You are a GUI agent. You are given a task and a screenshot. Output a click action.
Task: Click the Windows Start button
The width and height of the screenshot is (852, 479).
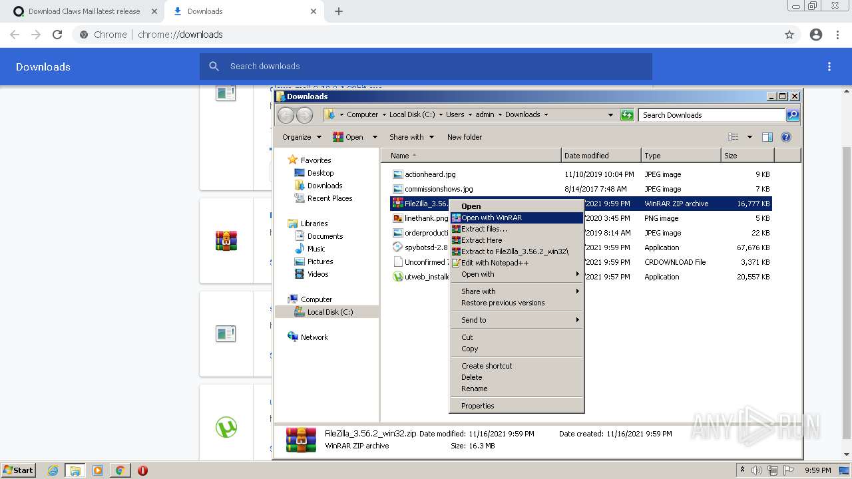point(18,470)
